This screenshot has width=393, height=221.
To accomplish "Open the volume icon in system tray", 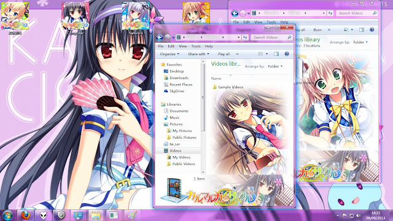I will [x=359, y=215].
